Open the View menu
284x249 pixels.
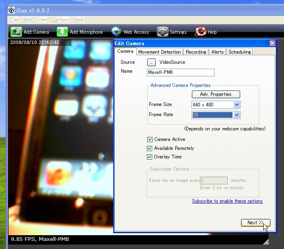point(42,19)
